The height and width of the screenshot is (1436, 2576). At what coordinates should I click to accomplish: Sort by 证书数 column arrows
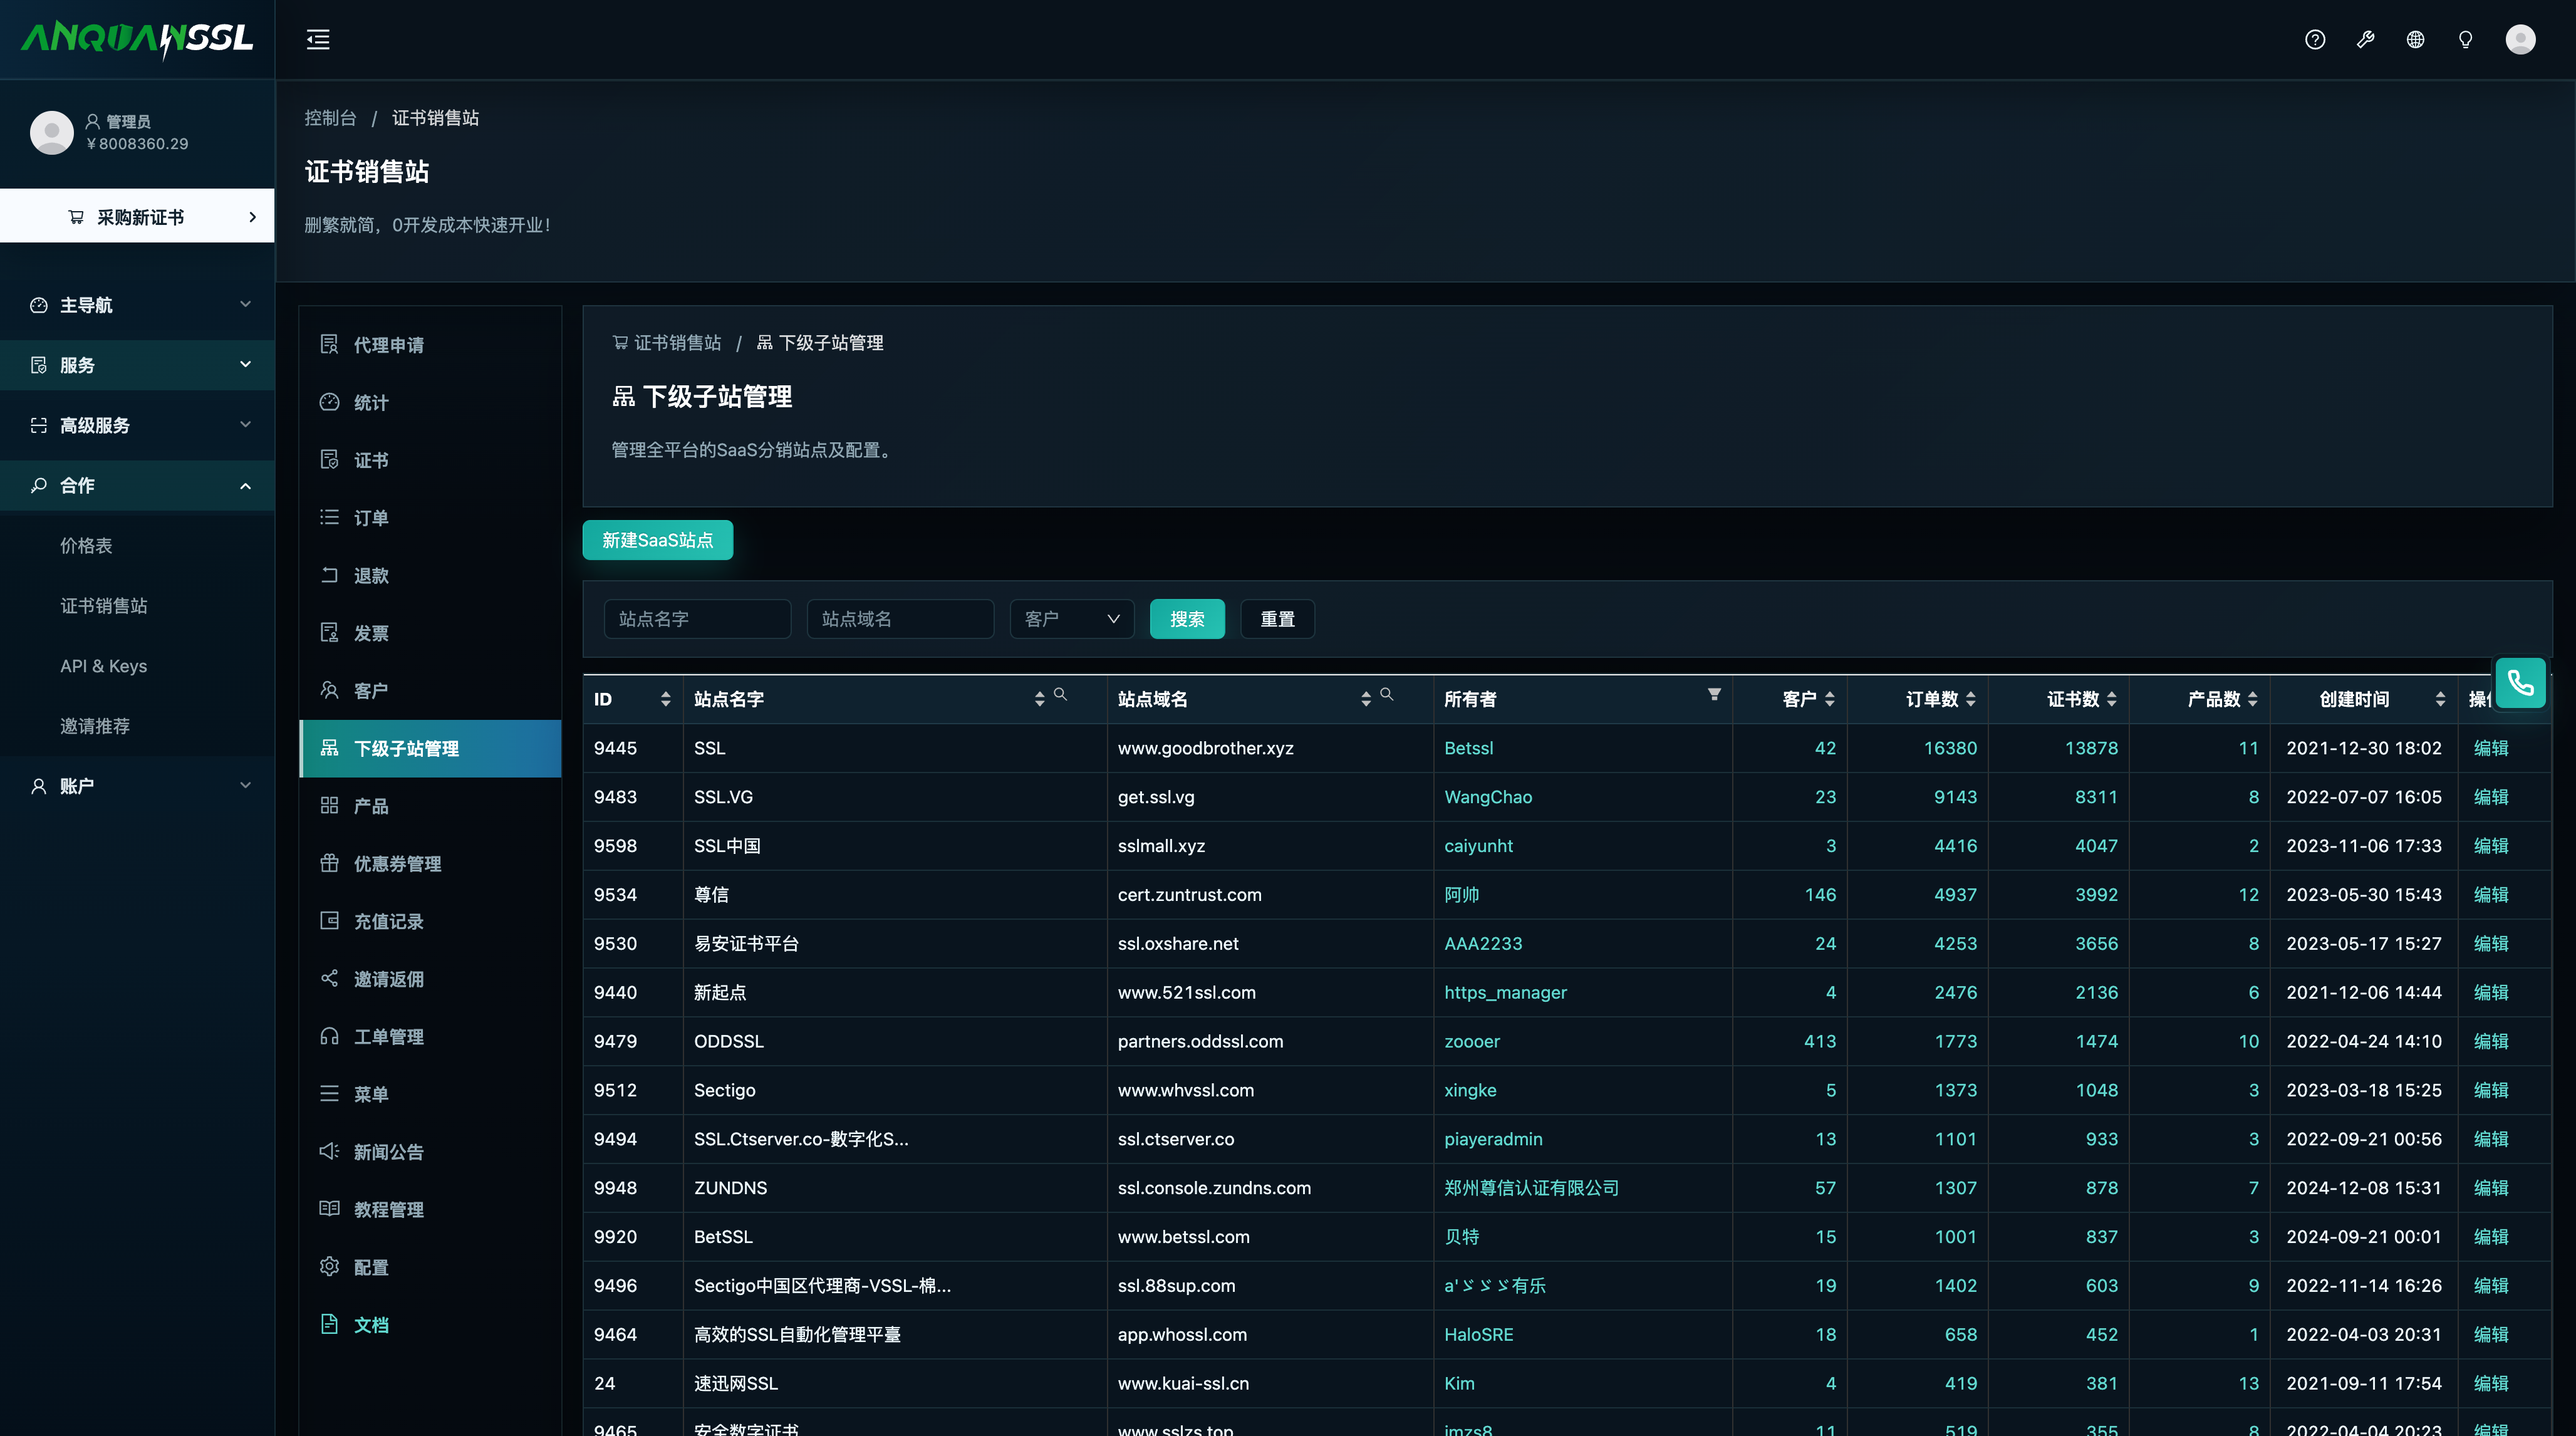pos(2111,699)
